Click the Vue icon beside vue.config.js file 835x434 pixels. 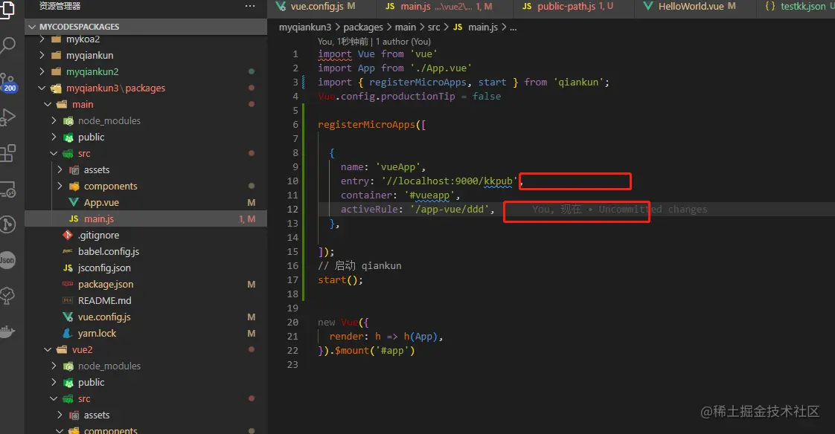68,317
